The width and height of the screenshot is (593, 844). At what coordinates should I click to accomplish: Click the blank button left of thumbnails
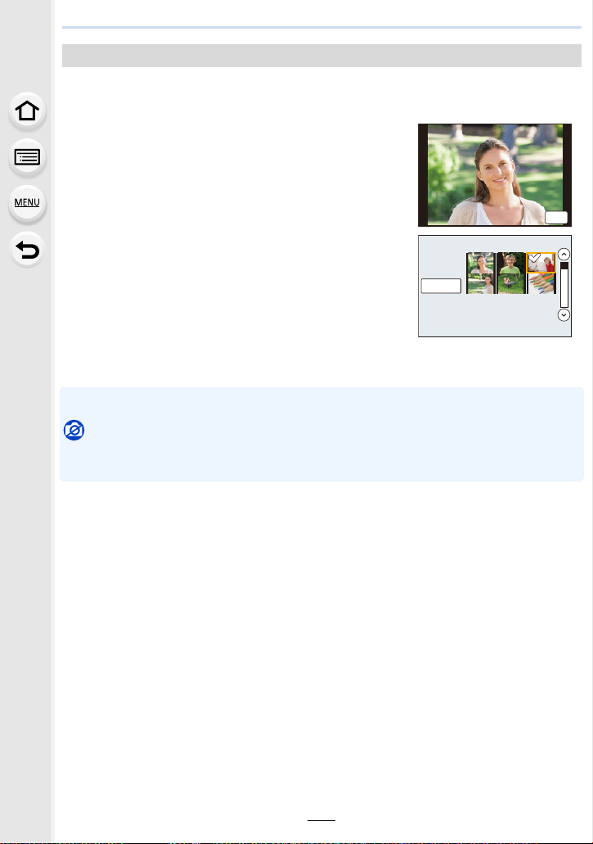[x=441, y=286]
